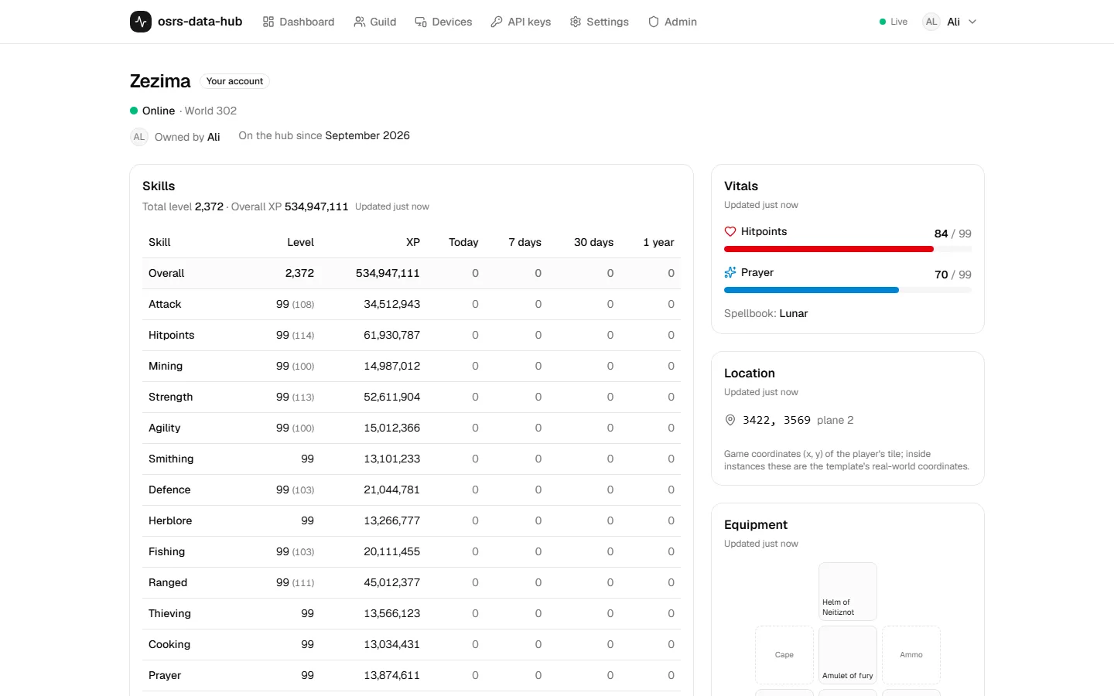This screenshot has height=696, width=1114.
Task: Click the 1 year column header
Action: click(x=658, y=242)
